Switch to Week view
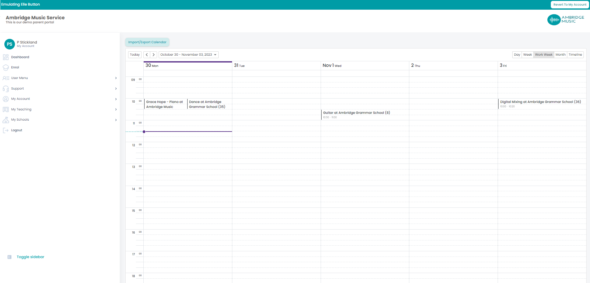590x283 pixels. [x=527, y=55]
